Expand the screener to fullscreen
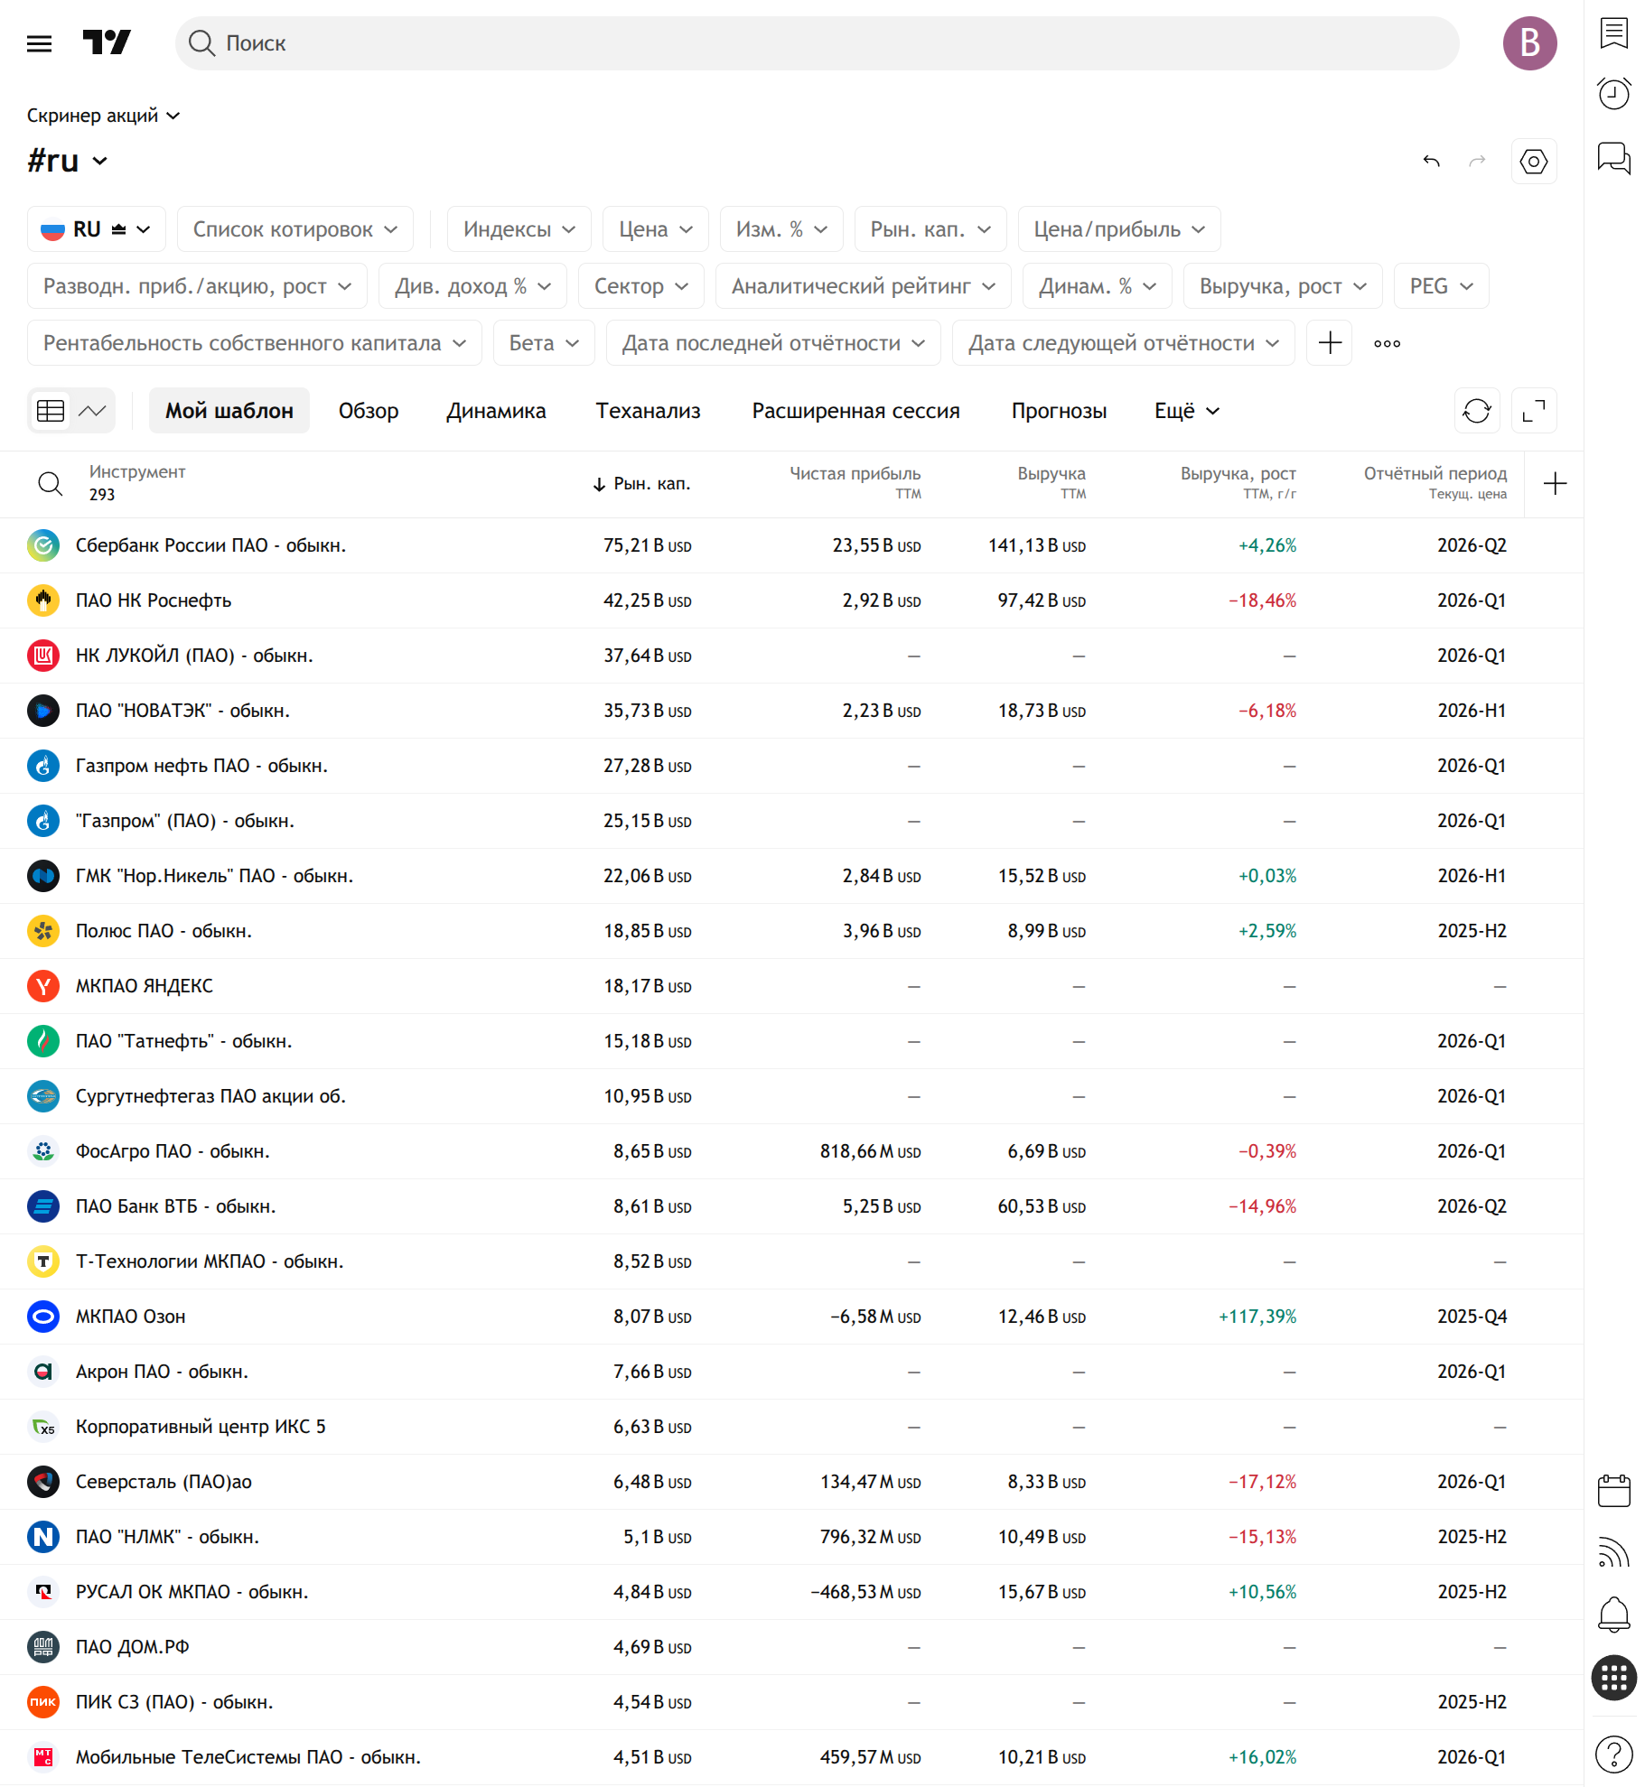1645x1787 pixels. (1534, 411)
